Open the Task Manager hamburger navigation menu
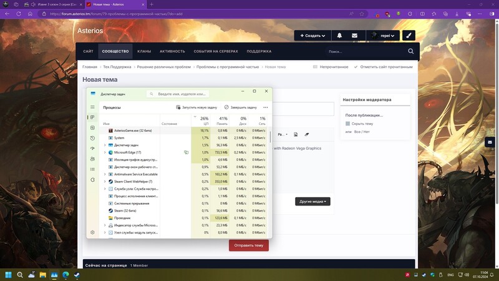This screenshot has width=499, height=281. coord(92,107)
